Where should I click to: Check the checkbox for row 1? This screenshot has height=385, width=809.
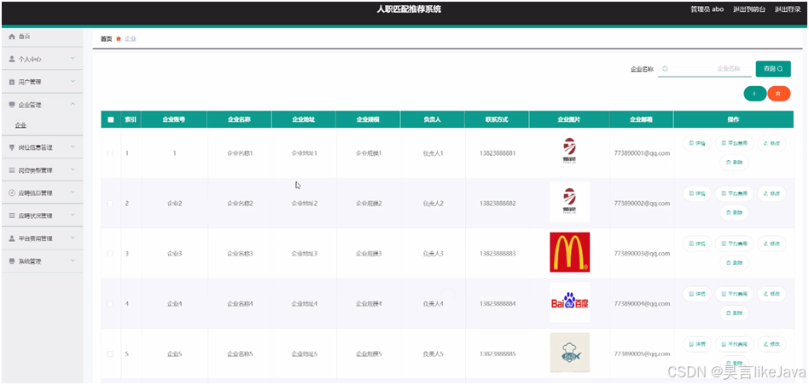click(x=110, y=153)
